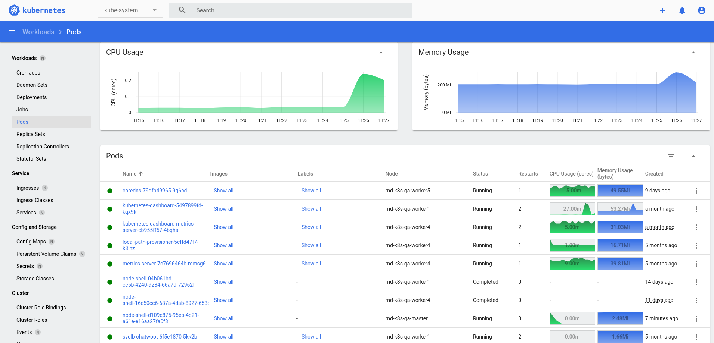This screenshot has width=714, height=343.
Task: Open Services in sidebar
Action: [x=26, y=213]
